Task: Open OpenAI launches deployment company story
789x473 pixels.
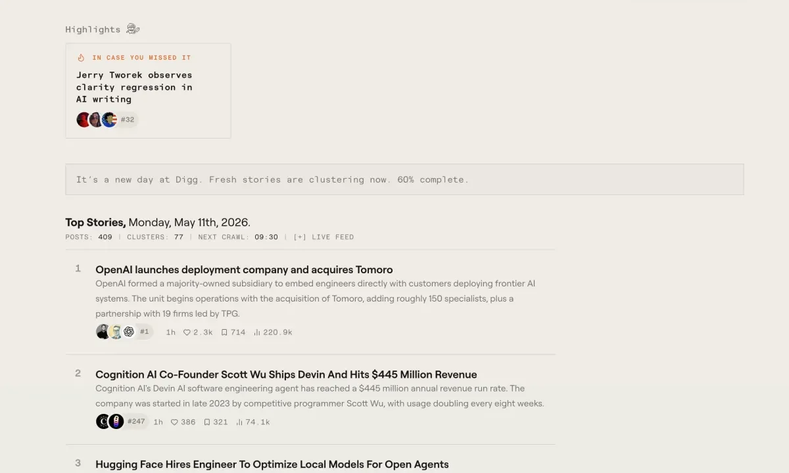Action: point(244,269)
